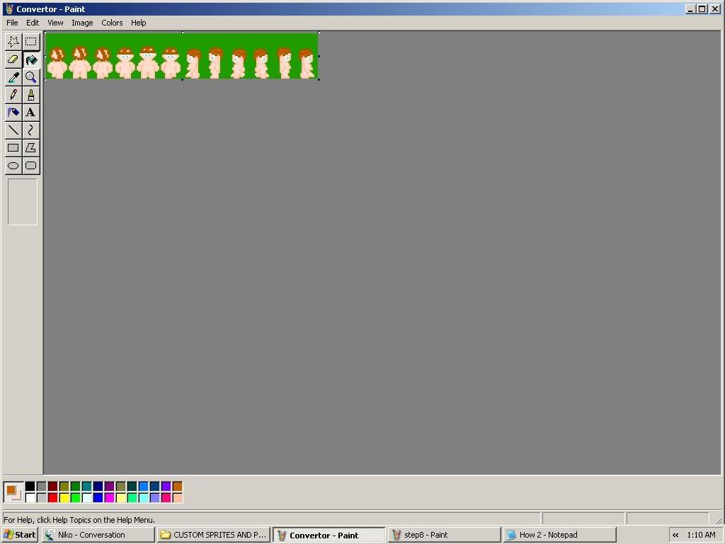This screenshot has height=544, width=725.
Task: Pick the Pick Color eyedropper tool
Action: (13, 76)
